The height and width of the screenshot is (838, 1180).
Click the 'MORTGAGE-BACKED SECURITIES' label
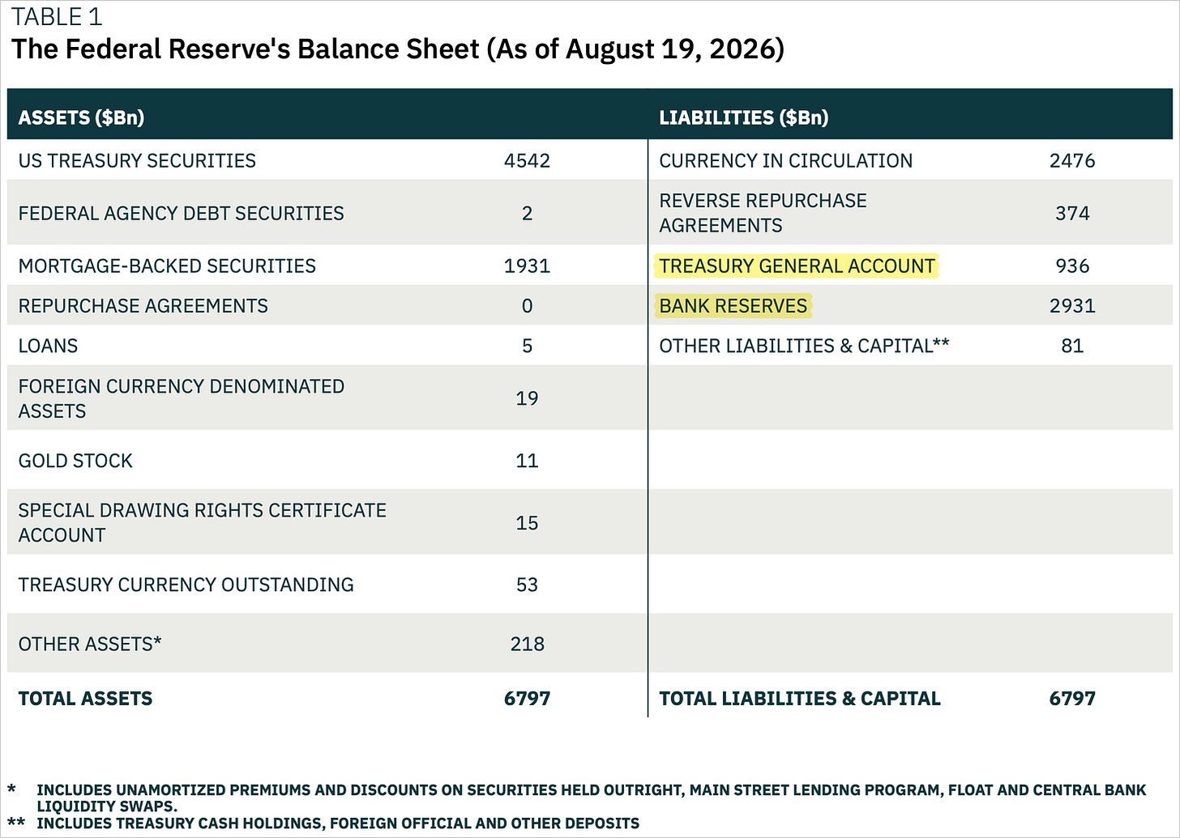click(x=167, y=266)
